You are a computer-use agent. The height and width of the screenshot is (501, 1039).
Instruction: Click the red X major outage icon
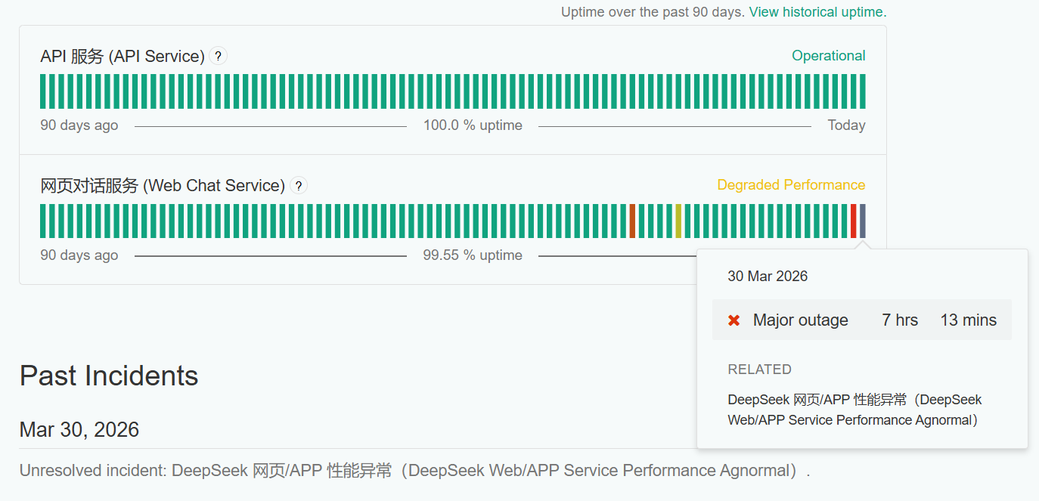[x=734, y=320]
